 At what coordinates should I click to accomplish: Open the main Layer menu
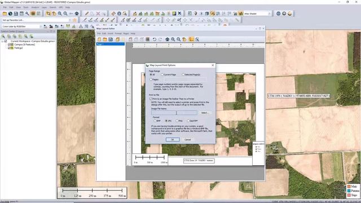point(44,7)
